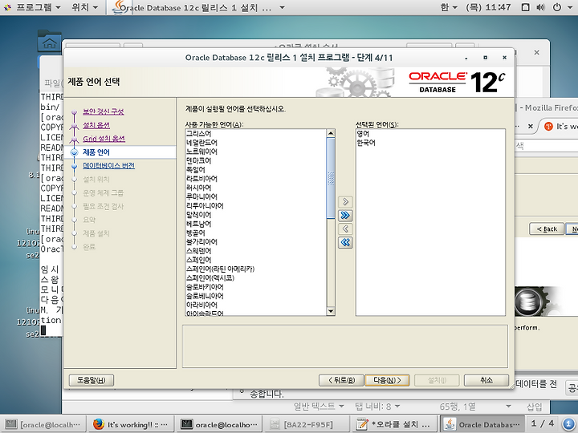Add all languages with double right arrow
This screenshot has width=578, height=433.
[345, 216]
